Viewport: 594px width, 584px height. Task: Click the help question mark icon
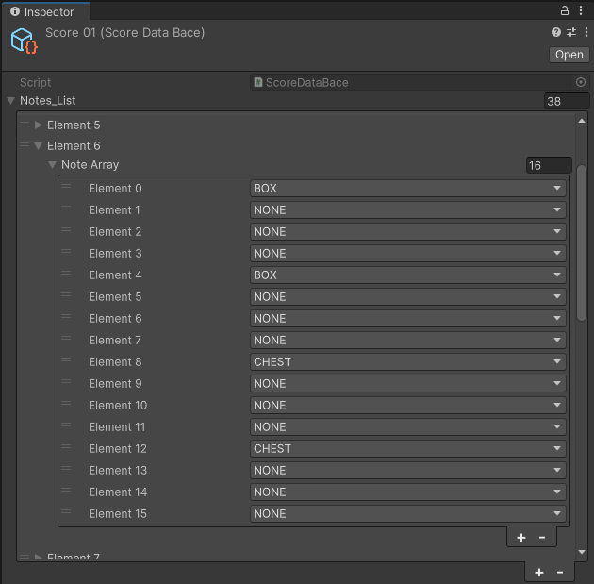[556, 33]
